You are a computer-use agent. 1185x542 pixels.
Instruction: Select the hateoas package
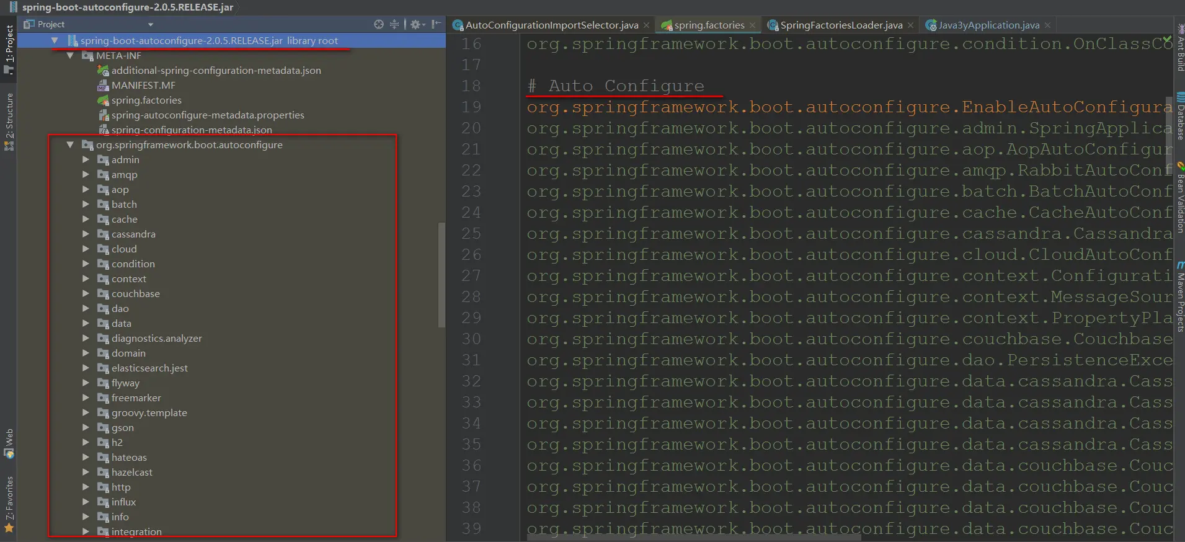point(129,457)
